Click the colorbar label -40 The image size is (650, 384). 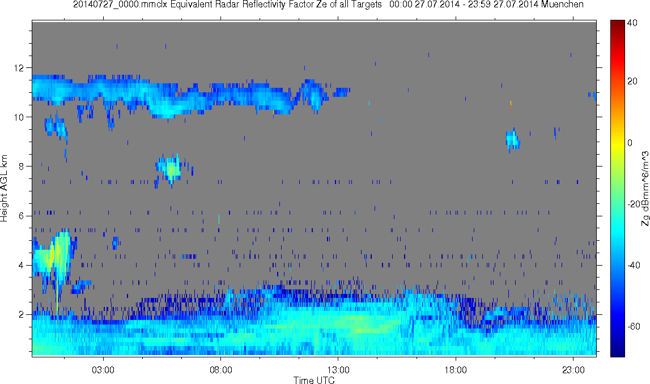click(x=634, y=266)
